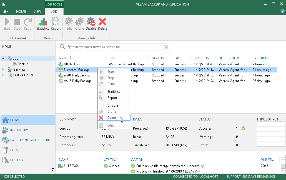The image size is (286, 180).
Task: Choose Report in the context menu
Action: (x=114, y=98)
